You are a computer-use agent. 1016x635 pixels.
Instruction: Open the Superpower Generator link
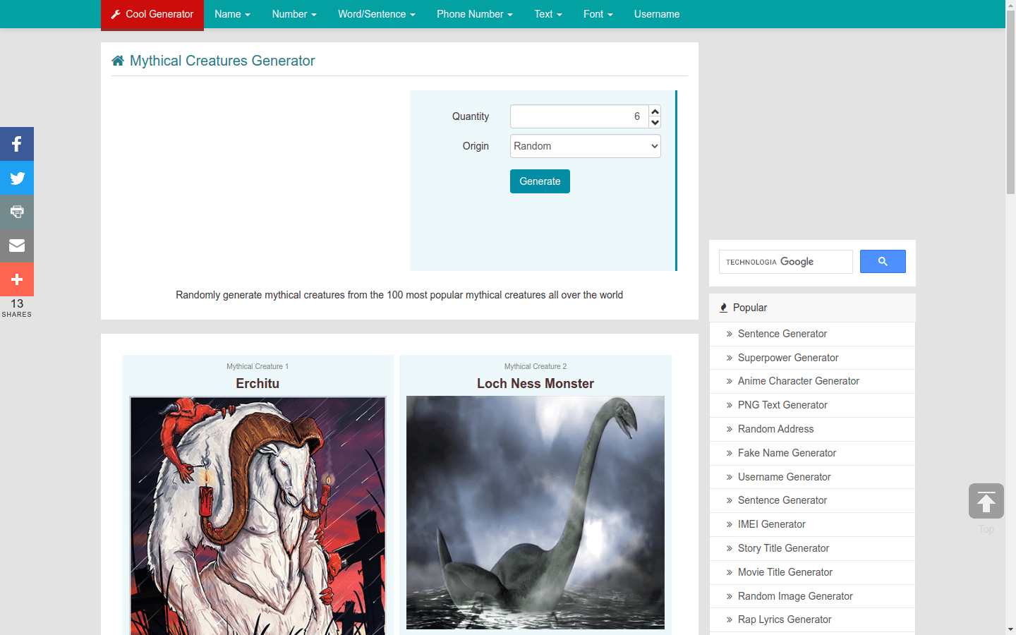[787, 358]
